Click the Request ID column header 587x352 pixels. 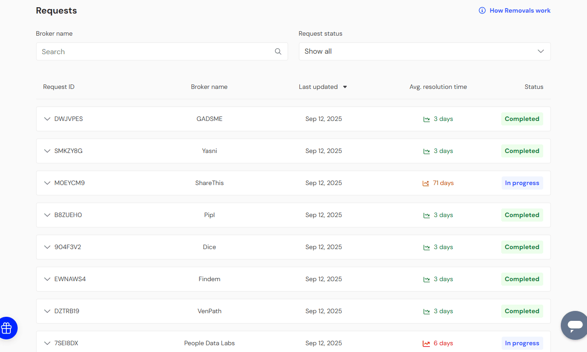pyautogui.click(x=59, y=87)
